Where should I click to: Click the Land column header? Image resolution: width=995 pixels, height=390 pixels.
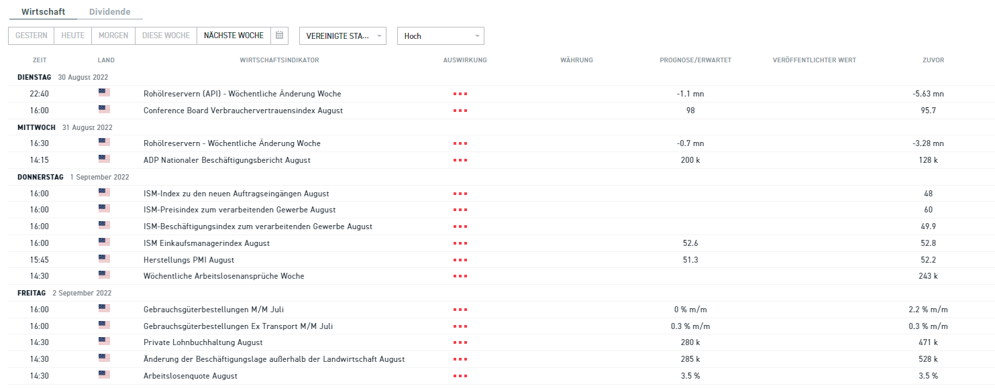point(106,60)
